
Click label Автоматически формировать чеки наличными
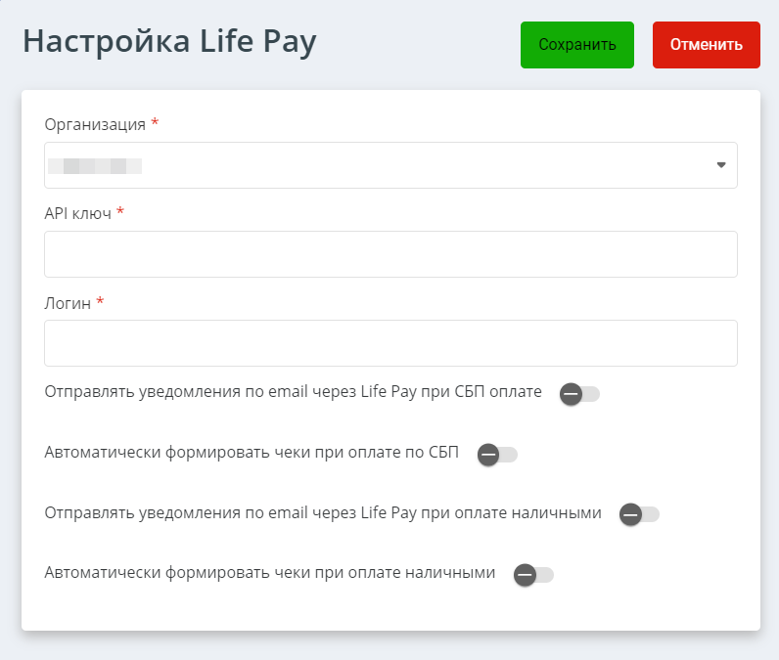[x=270, y=573]
